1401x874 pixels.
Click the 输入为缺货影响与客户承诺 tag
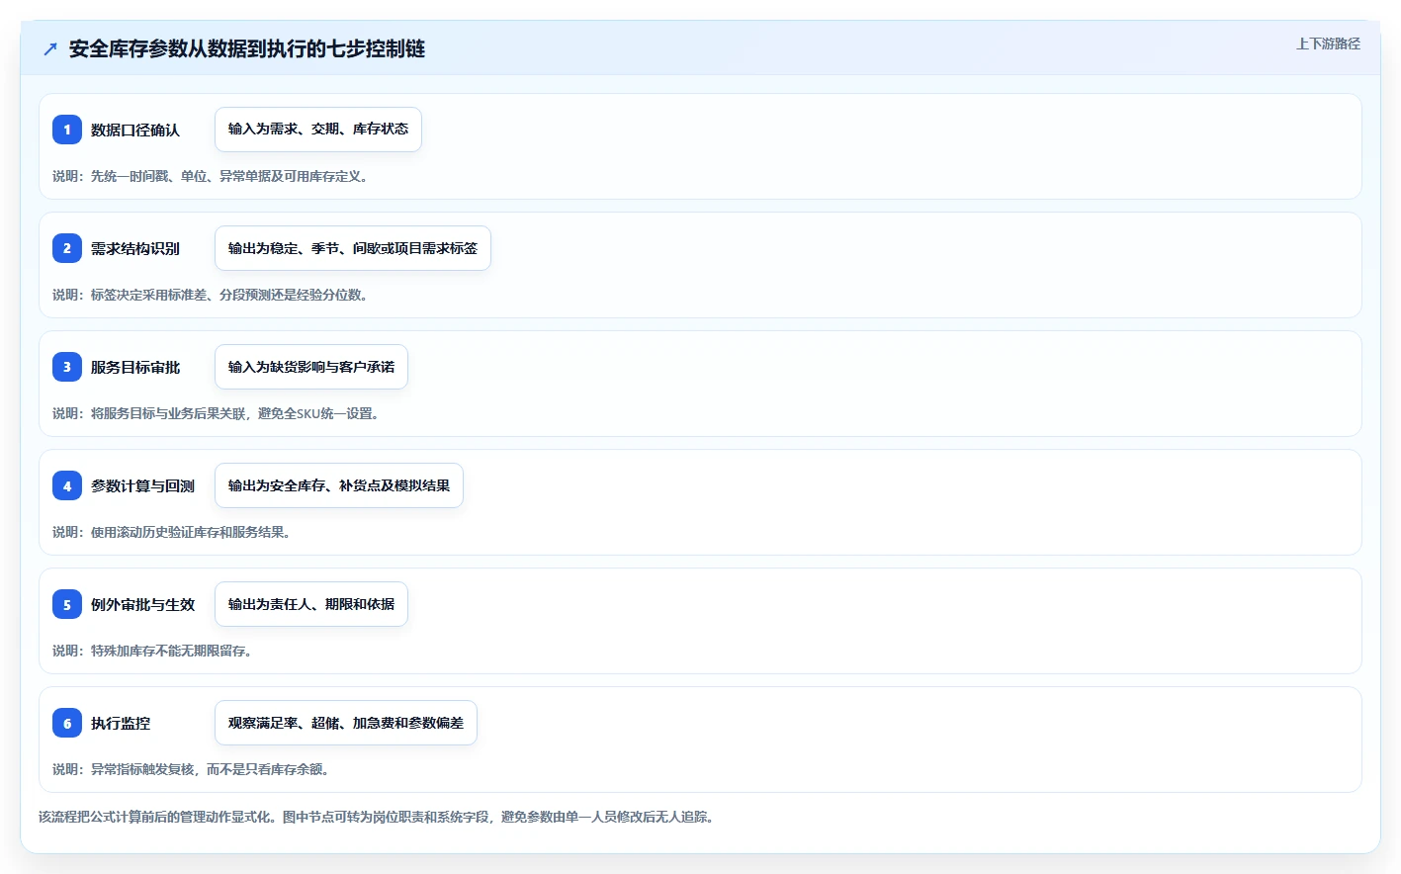point(311,367)
